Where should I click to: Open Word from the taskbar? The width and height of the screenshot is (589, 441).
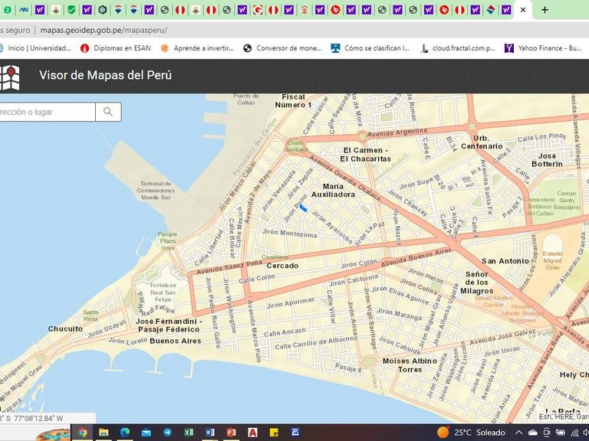coord(209,433)
